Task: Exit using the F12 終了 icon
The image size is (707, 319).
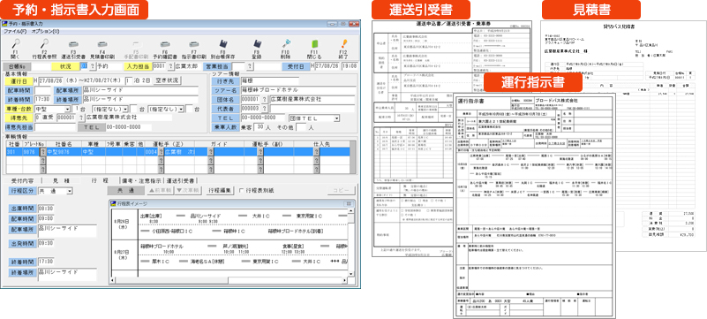Action: [344, 45]
